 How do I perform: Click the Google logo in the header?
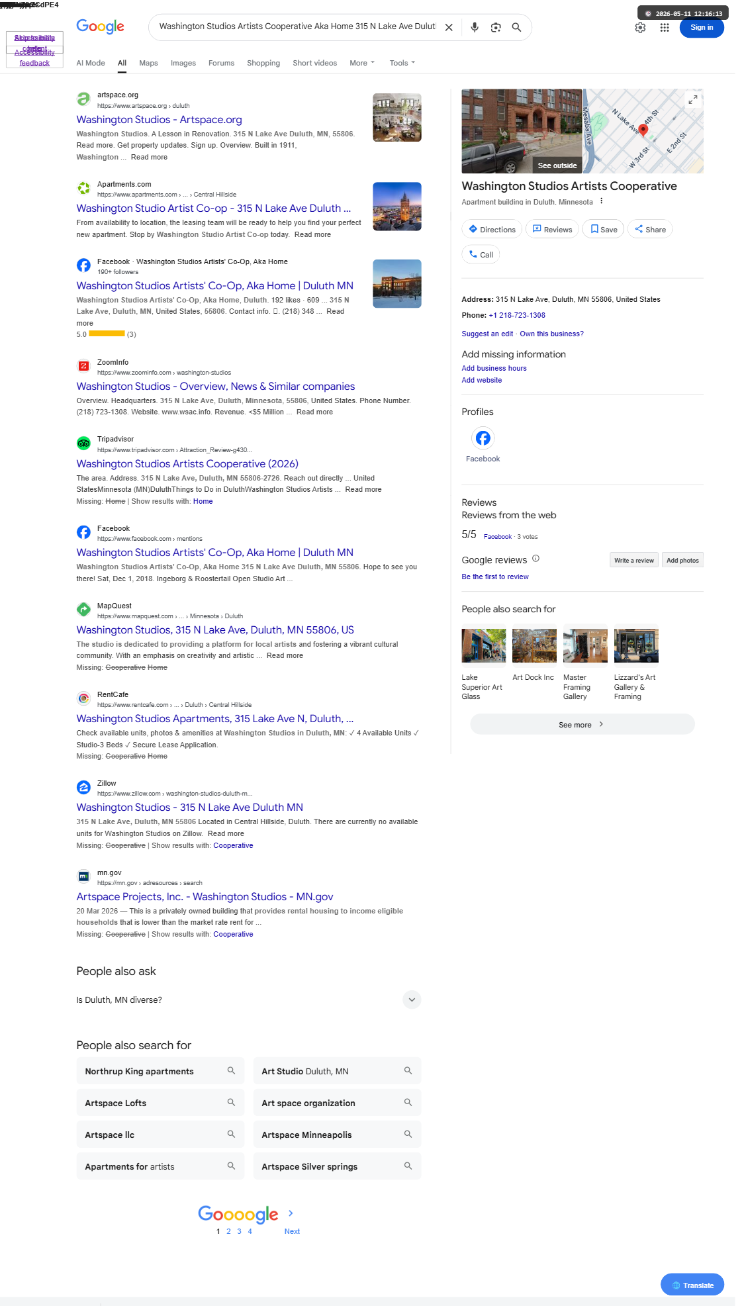click(x=101, y=26)
